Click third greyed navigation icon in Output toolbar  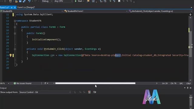pos(84,92)
